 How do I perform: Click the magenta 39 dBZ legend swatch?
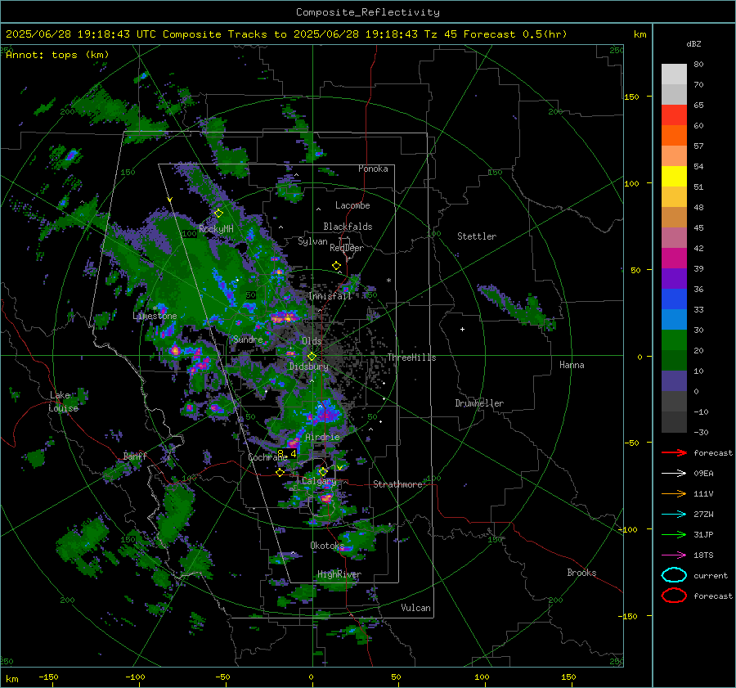(x=674, y=258)
